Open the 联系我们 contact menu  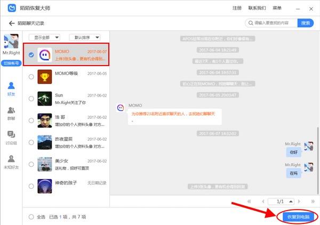coord(257,8)
